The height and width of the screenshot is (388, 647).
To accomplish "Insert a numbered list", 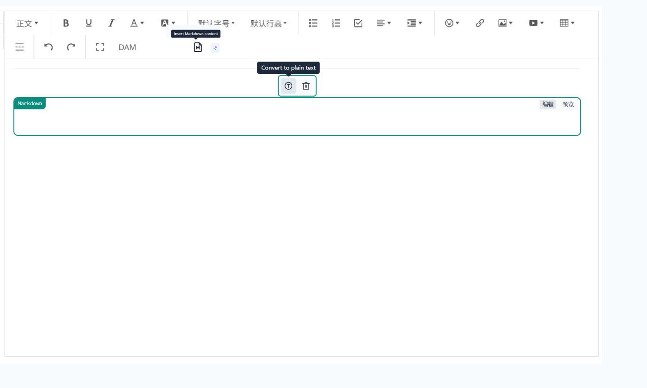I will pos(335,23).
